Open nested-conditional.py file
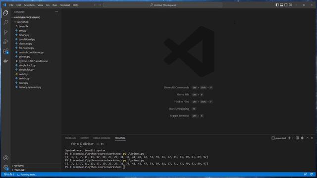Viewport: 317px width, 178px height. (31, 52)
